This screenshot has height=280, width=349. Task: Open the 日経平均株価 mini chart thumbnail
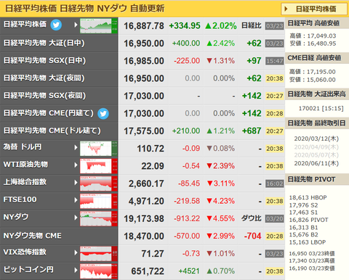[x=99, y=26]
